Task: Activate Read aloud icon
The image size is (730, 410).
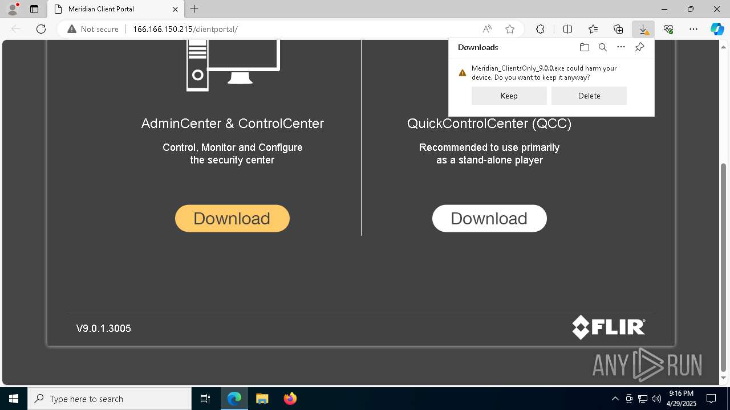Action: point(487,29)
